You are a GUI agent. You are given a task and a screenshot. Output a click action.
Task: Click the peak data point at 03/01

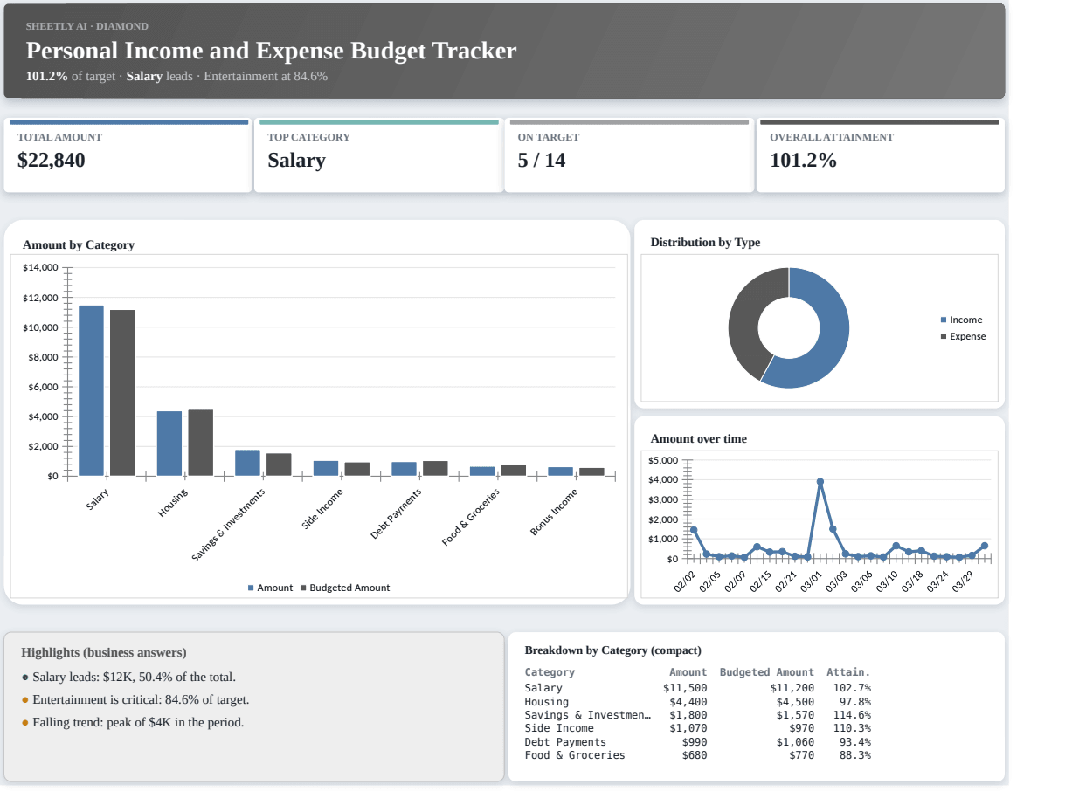tap(820, 481)
